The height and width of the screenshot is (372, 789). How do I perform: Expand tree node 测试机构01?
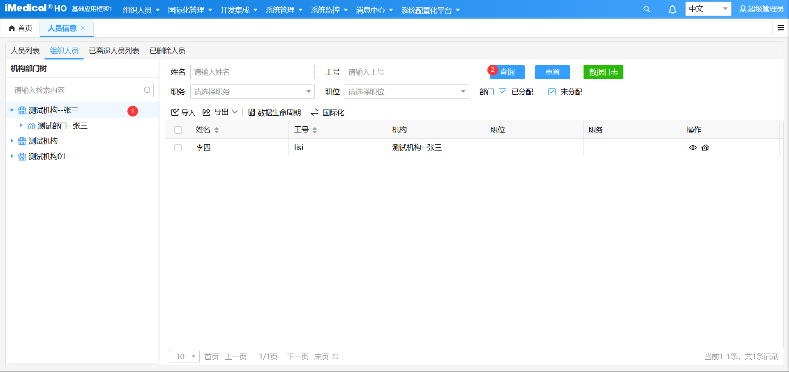(12, 156)
